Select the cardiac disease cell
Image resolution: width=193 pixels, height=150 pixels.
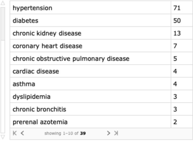tap(36, 71)
